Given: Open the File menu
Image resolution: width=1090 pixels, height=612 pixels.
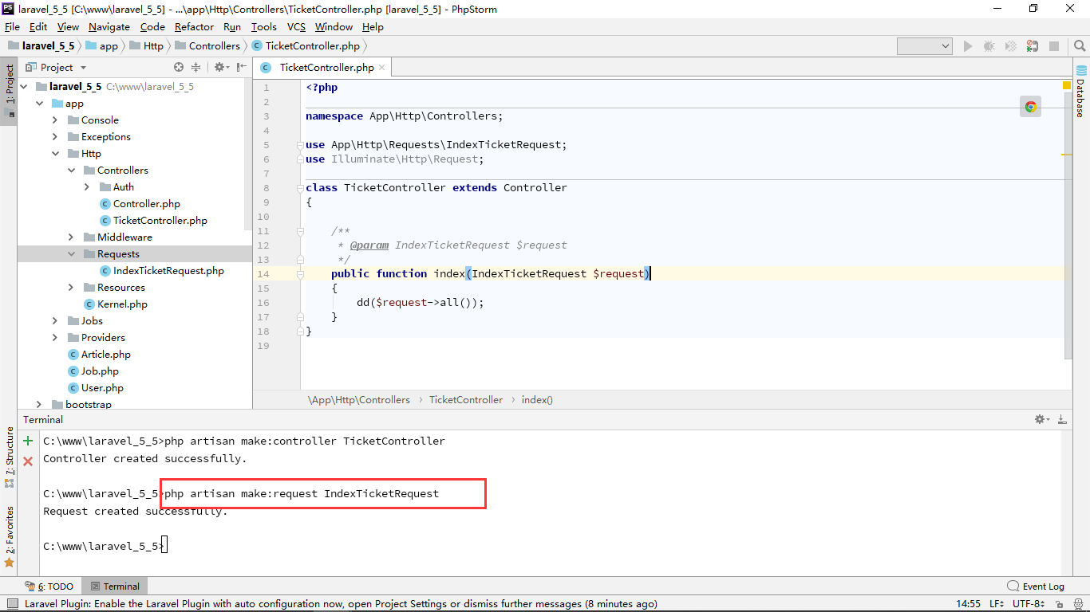Looking at the screenshot, I should click(12, 27).
